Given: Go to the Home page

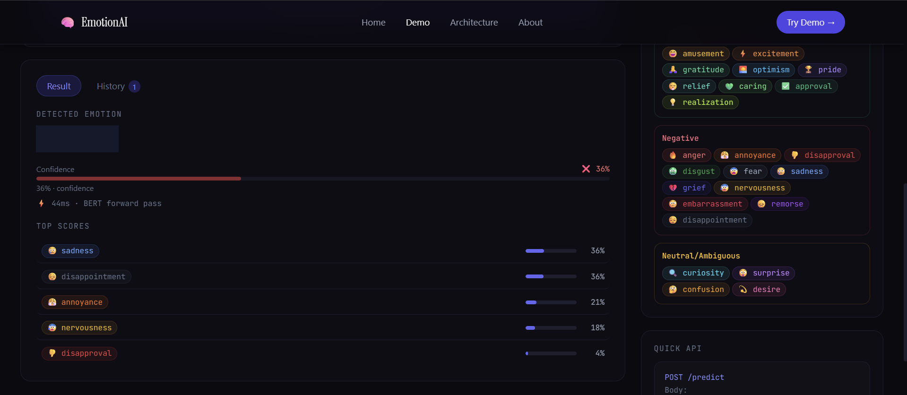Looking at the screenshot, I should click(373, 22).
